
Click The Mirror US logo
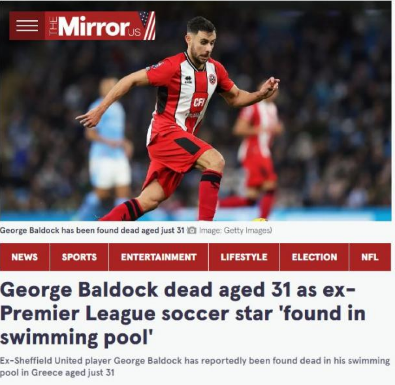coord(100,26)
